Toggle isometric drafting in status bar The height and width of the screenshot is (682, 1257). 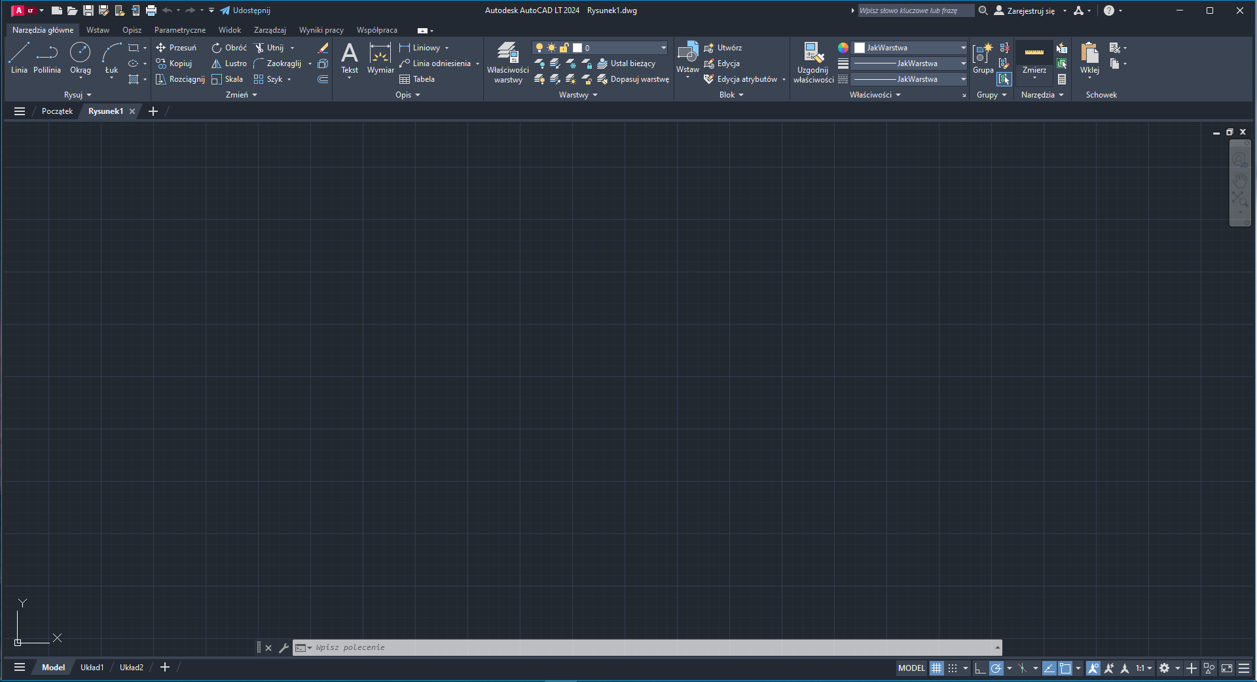(1023, 668)
